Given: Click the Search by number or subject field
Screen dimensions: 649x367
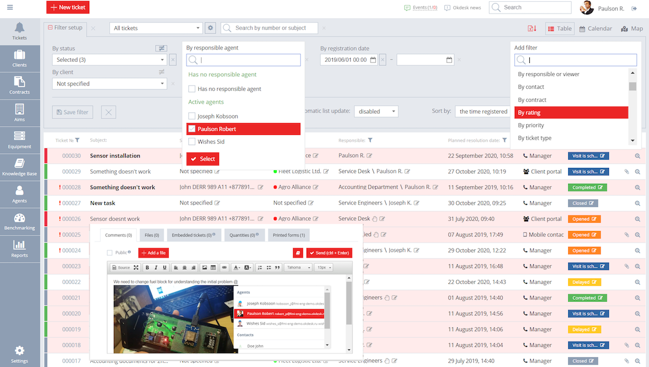Looking at the screenshot, I should (270, 28).
